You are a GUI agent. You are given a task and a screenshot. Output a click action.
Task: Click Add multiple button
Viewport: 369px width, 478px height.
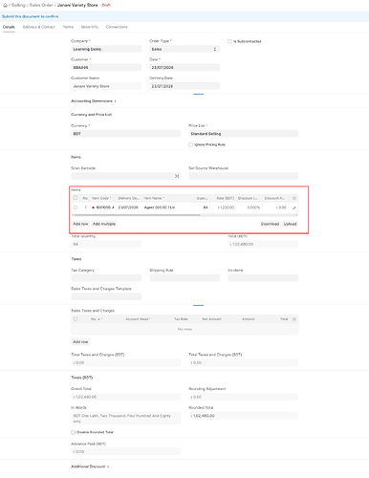tap(104, 224)
